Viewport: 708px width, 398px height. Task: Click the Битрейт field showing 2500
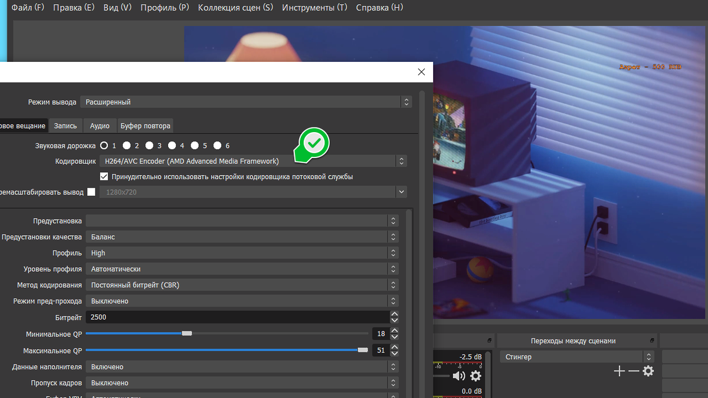237,317
